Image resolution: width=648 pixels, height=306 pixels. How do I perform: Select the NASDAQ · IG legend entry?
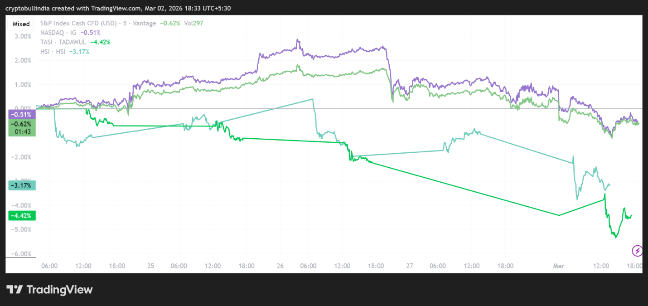pyautogui.click(x=58, y=33)
